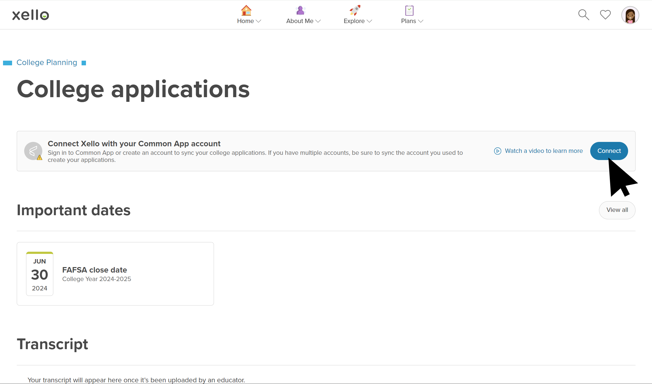Click the Home house icon
Image resolution: width=652 pixels, height=384 pixels.
click(246, 10)
